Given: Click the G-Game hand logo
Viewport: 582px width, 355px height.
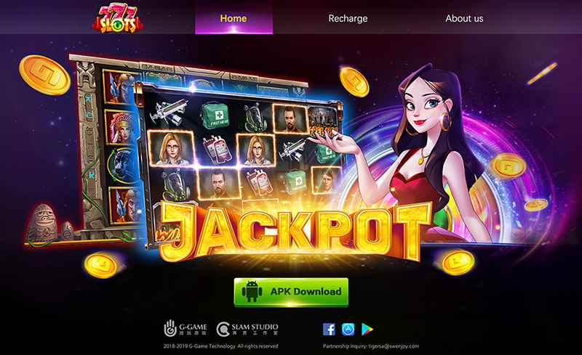Looking at the screenshot, I should [170, 328].
